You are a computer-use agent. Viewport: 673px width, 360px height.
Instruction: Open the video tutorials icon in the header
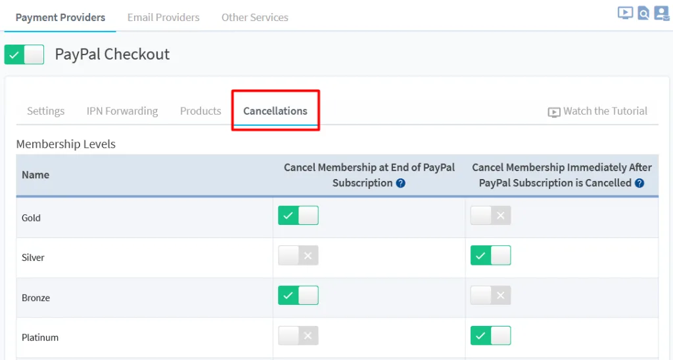coord(625,13)
